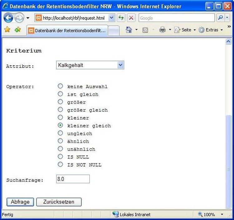234x220 pixels.
Task: Select the 'ist gleich' operator
Action: tap(61, 94)
